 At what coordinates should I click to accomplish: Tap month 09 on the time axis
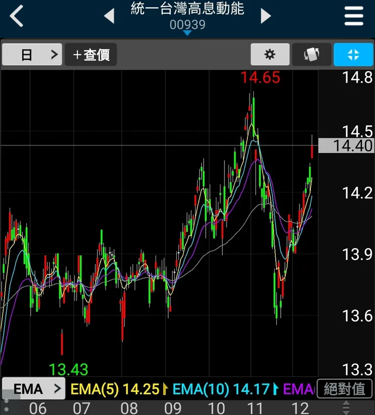172,408
